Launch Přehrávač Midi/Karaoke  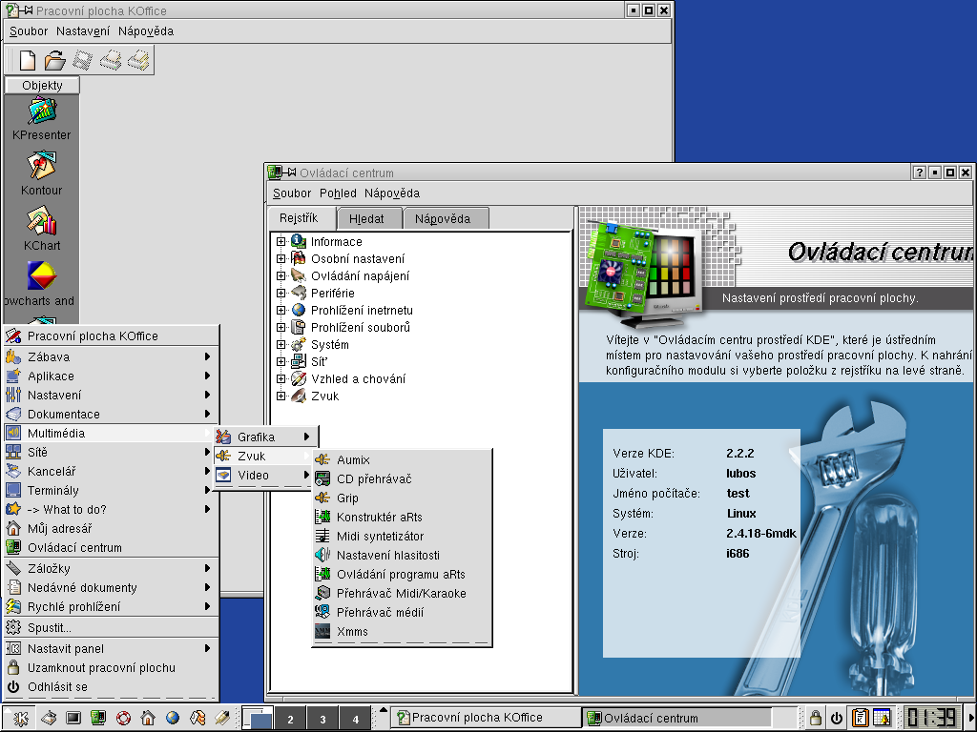[403, 594]
